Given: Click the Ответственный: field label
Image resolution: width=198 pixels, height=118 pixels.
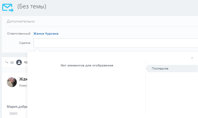Looking at the screenshot, I should 19,34.
